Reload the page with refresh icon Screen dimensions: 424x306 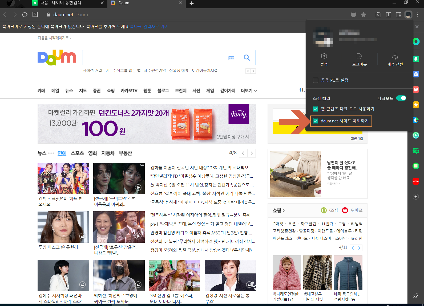[25, 15]
